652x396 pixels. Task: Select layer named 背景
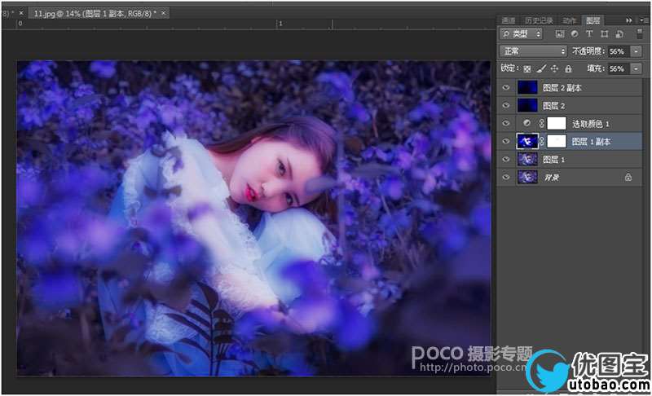pos(552,178)
